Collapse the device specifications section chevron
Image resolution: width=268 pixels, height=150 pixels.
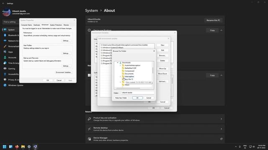222,30
